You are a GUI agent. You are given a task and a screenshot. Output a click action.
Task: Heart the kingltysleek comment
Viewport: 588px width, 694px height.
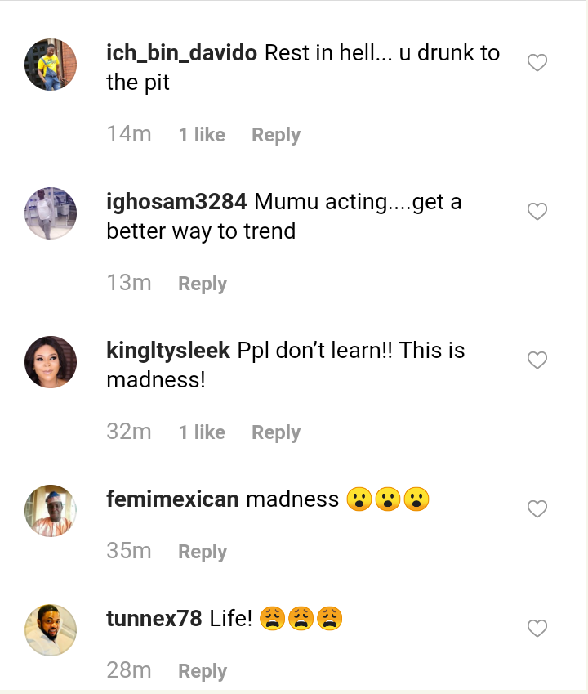click(x=537, y=360)
